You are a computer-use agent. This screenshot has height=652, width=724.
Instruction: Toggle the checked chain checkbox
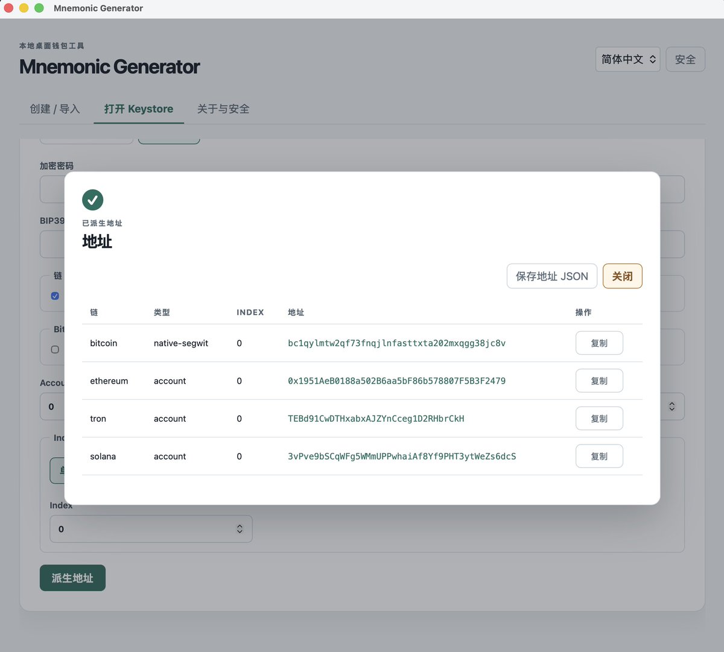click(x=55, y=296)
